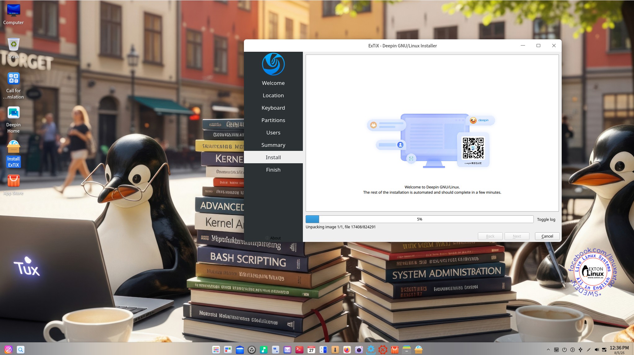Viewport: 634px width, 355px height.
Task: Select the Install step in installer sidebar
Action: pyautogui.click(x=273, y=157)
